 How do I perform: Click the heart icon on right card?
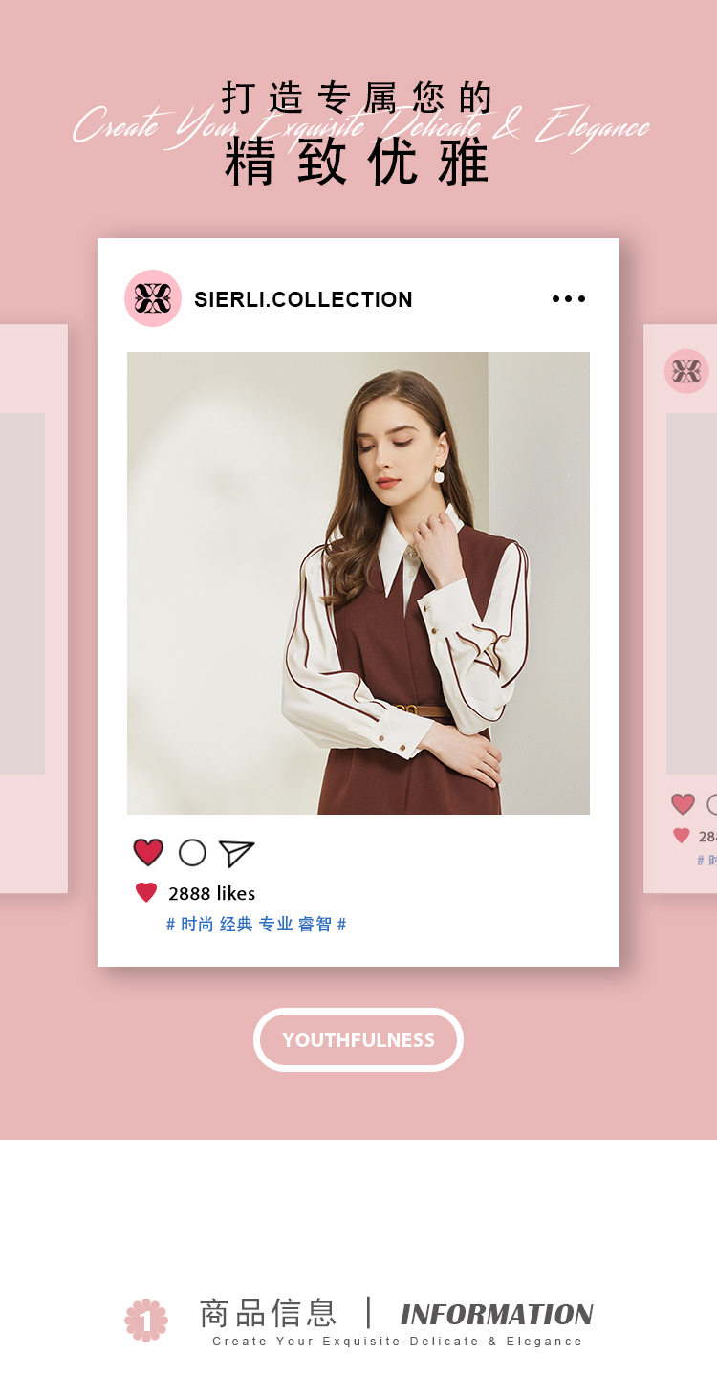pos(683,804)
